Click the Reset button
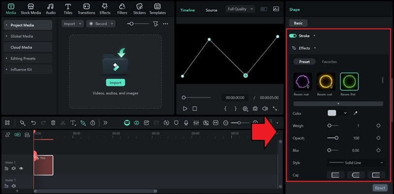 (380, 188)
